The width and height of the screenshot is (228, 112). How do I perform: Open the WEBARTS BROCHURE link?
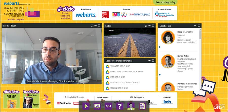120,66
